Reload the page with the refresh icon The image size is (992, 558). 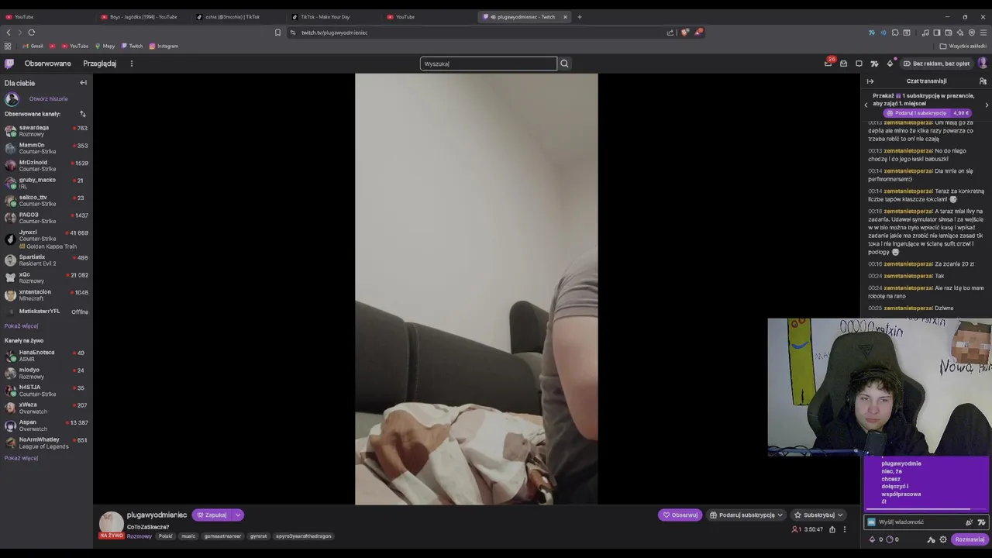coord(32,33)
